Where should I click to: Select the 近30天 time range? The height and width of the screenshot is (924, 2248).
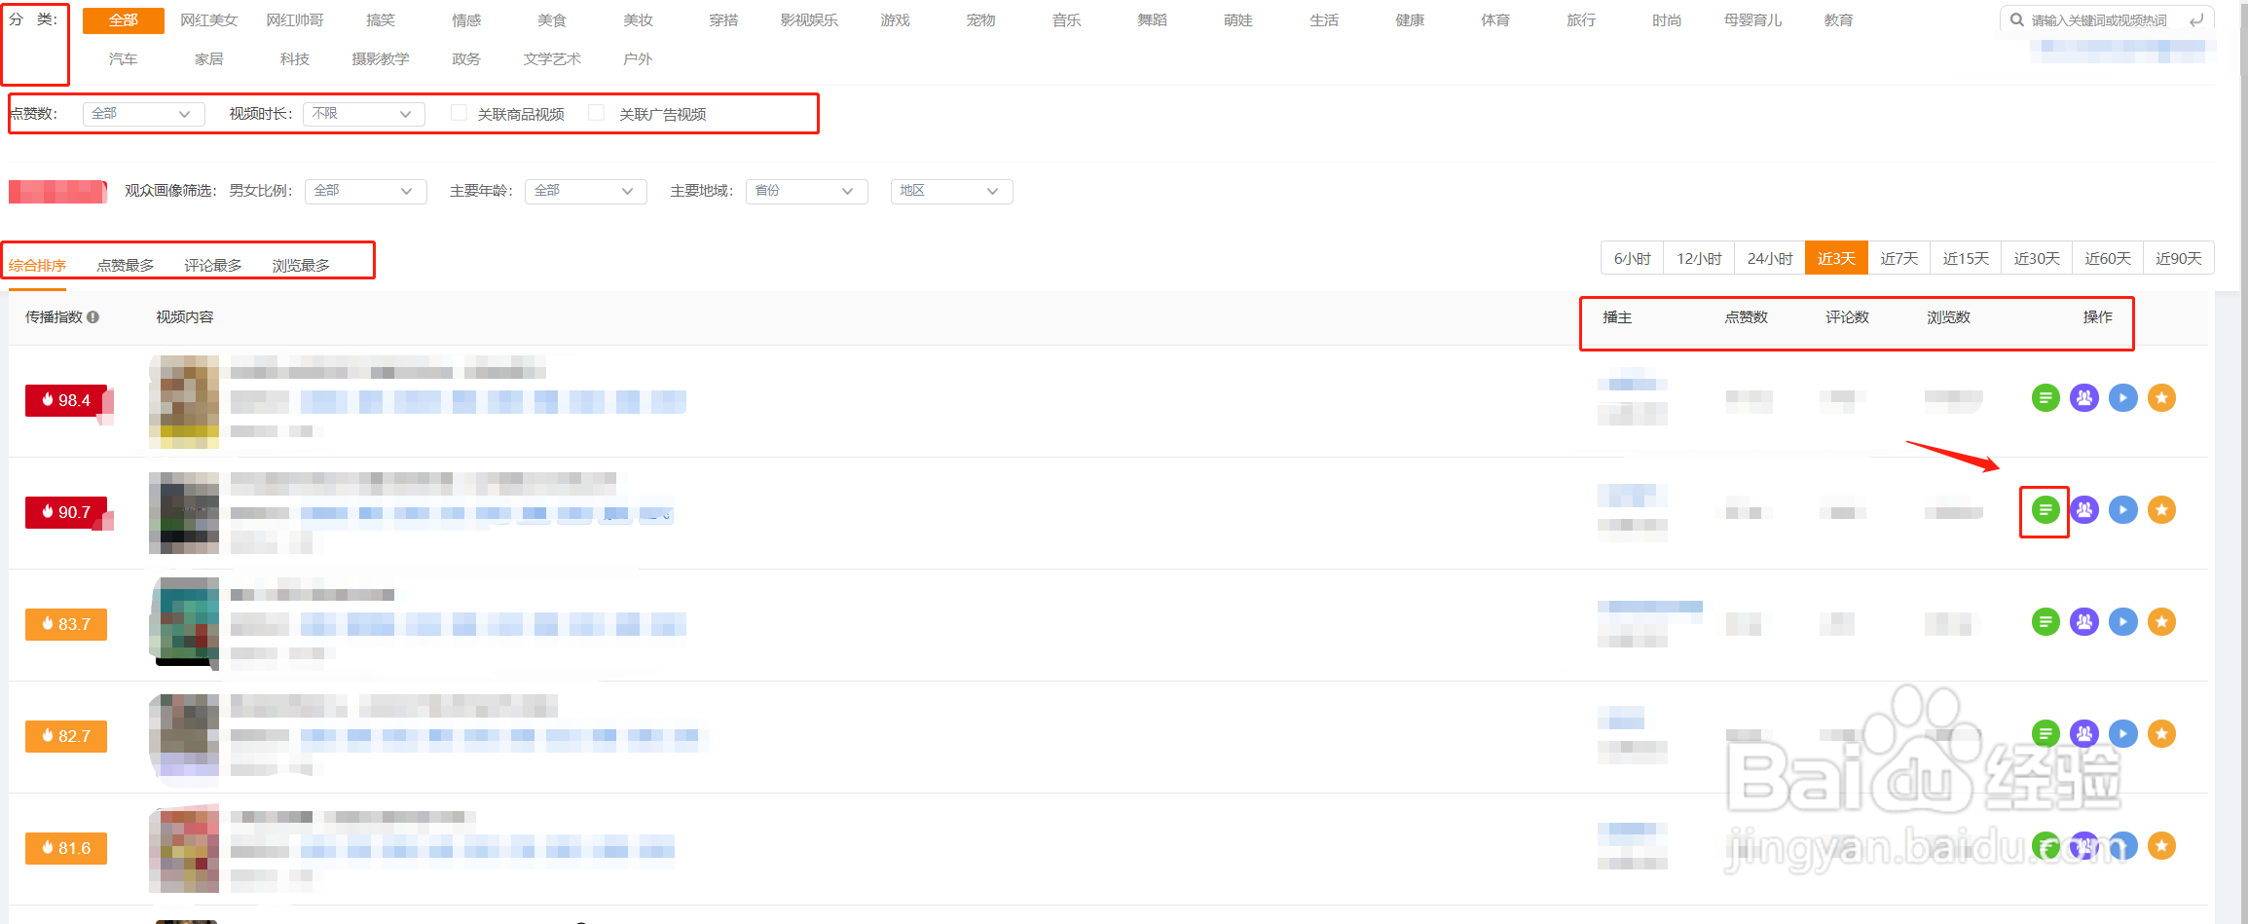(x=2037, y=258)
